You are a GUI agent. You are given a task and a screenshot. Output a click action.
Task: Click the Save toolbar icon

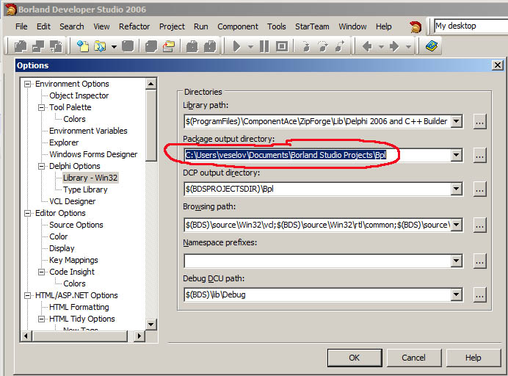click(128, 46)
